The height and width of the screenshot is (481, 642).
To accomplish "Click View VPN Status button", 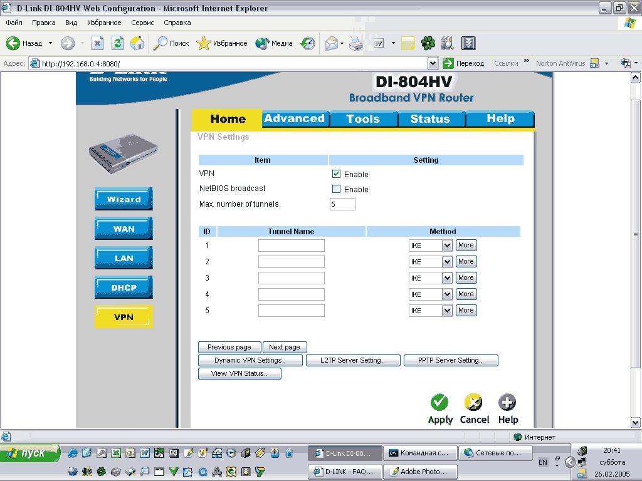I will click(x=239, y=373).
